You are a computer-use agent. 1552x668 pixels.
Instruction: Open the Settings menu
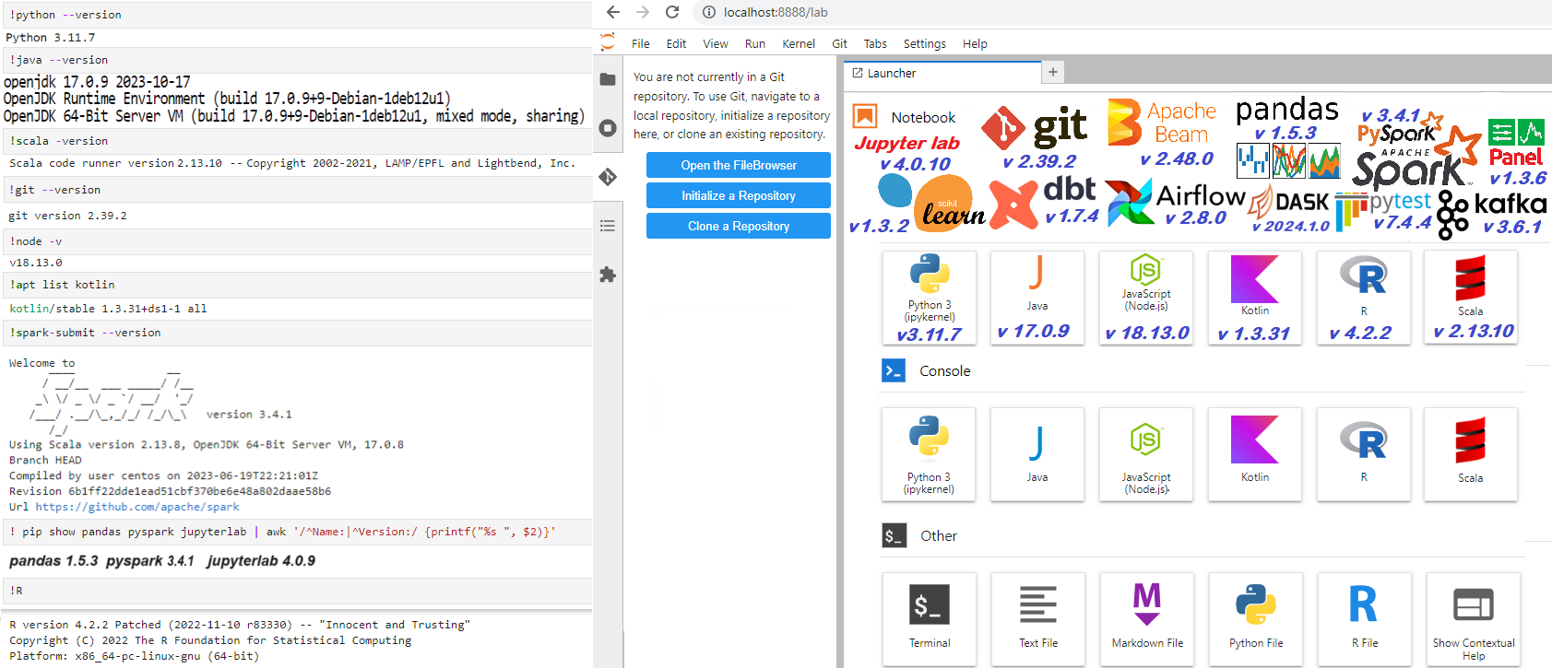(x=925, y=43)
